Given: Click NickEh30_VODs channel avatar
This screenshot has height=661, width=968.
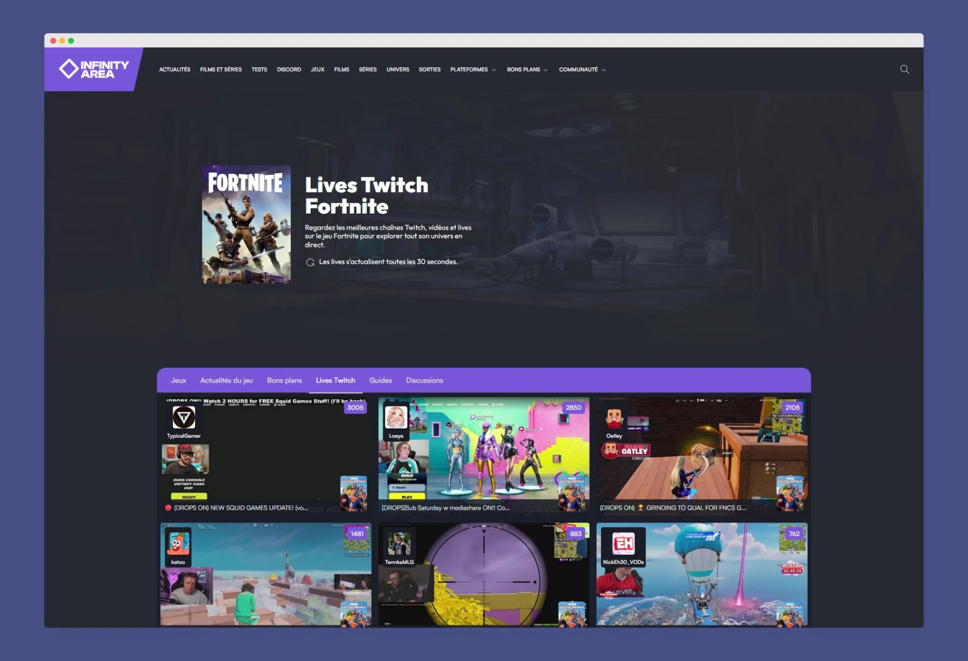Looking at the screenshot, I should 623,544.
